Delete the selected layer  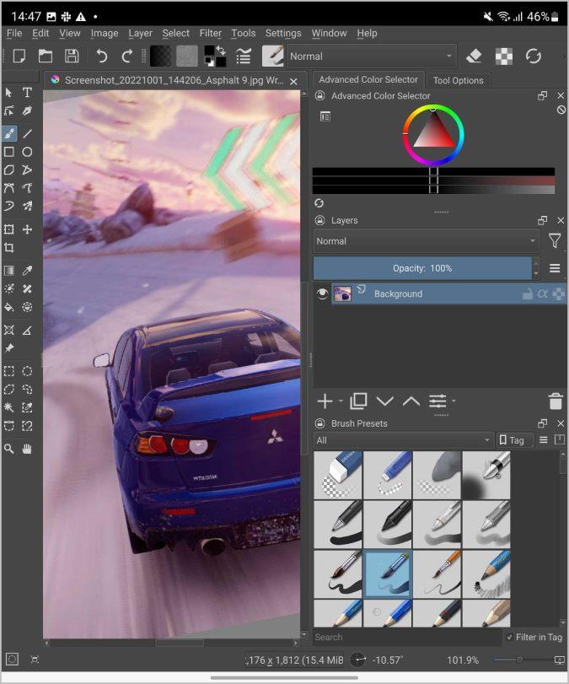pyautogui.click(x=555, y=401)
